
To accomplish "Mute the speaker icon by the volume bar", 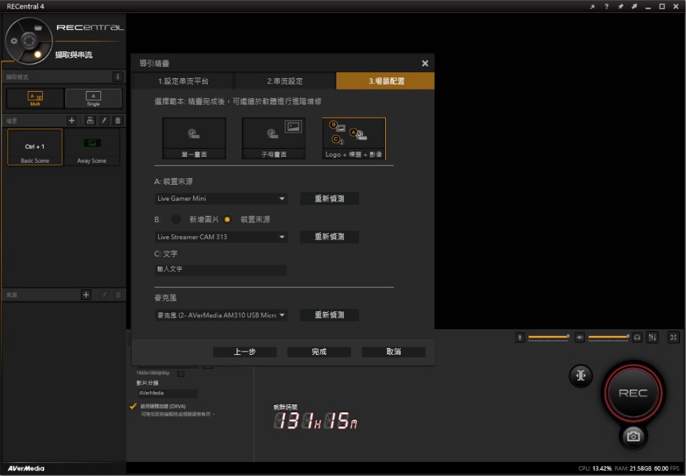I will [579, 337].
